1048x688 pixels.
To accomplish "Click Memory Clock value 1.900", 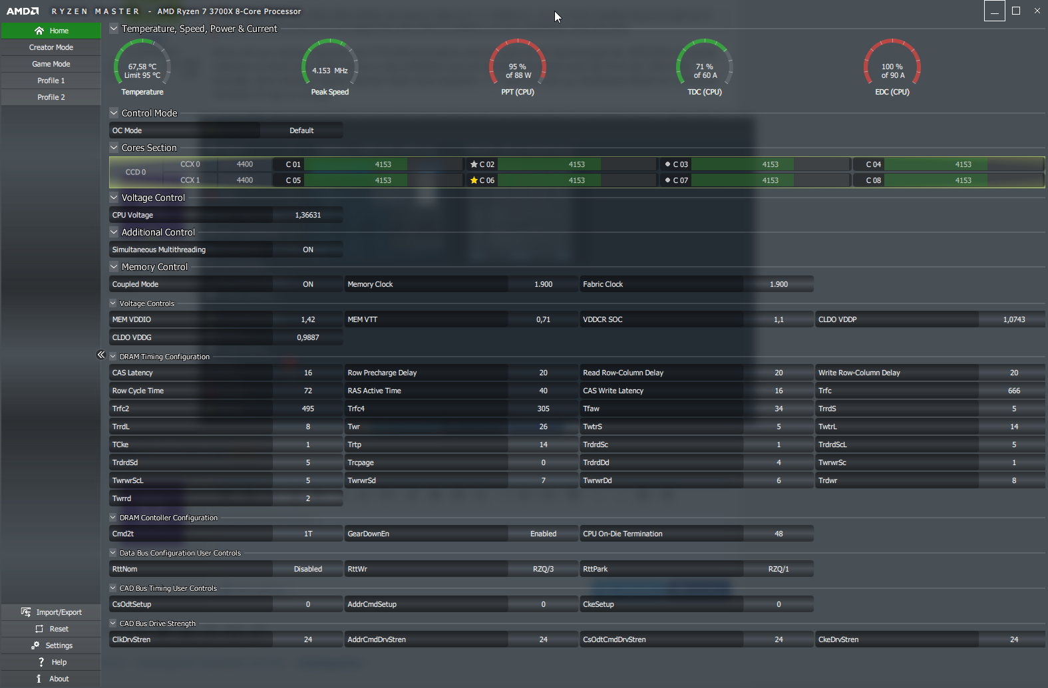I will click(x=543, y=284).
